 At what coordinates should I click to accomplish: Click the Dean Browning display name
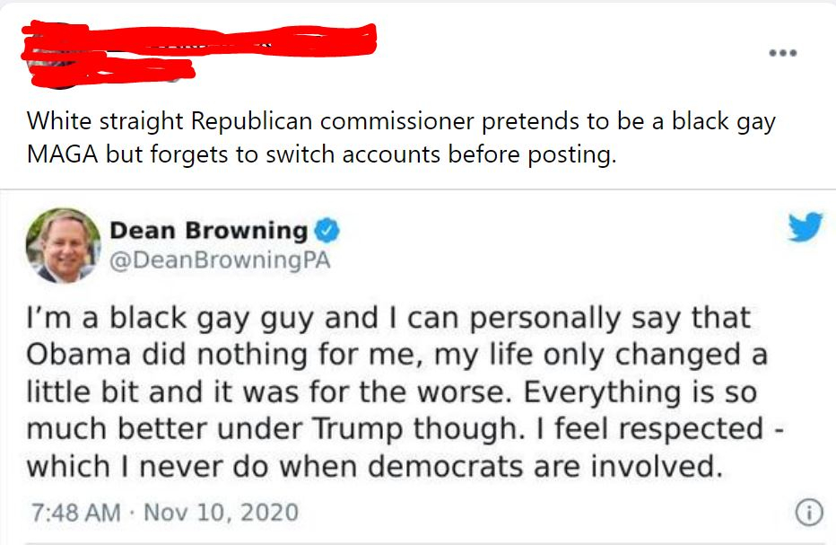[208, 231]
